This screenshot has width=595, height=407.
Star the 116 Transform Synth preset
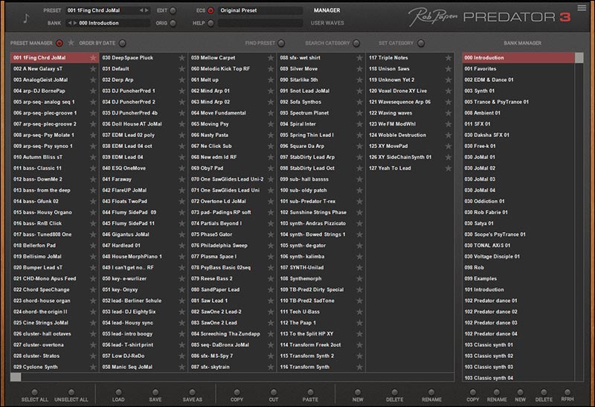click(359, 367)
